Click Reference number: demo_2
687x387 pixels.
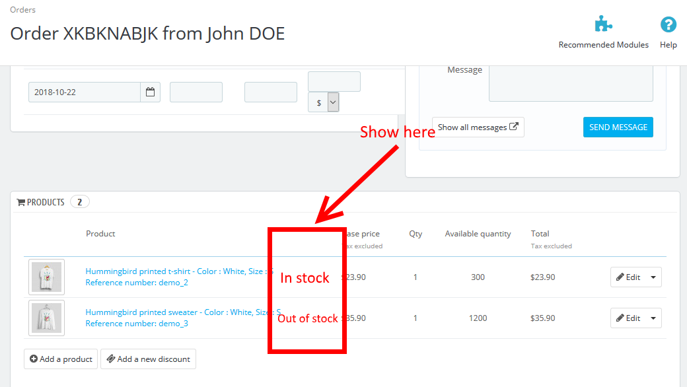tap(137, 283)
